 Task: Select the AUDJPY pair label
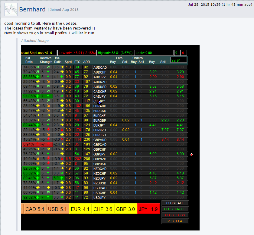pyautogui.click(x=99, y=77)
